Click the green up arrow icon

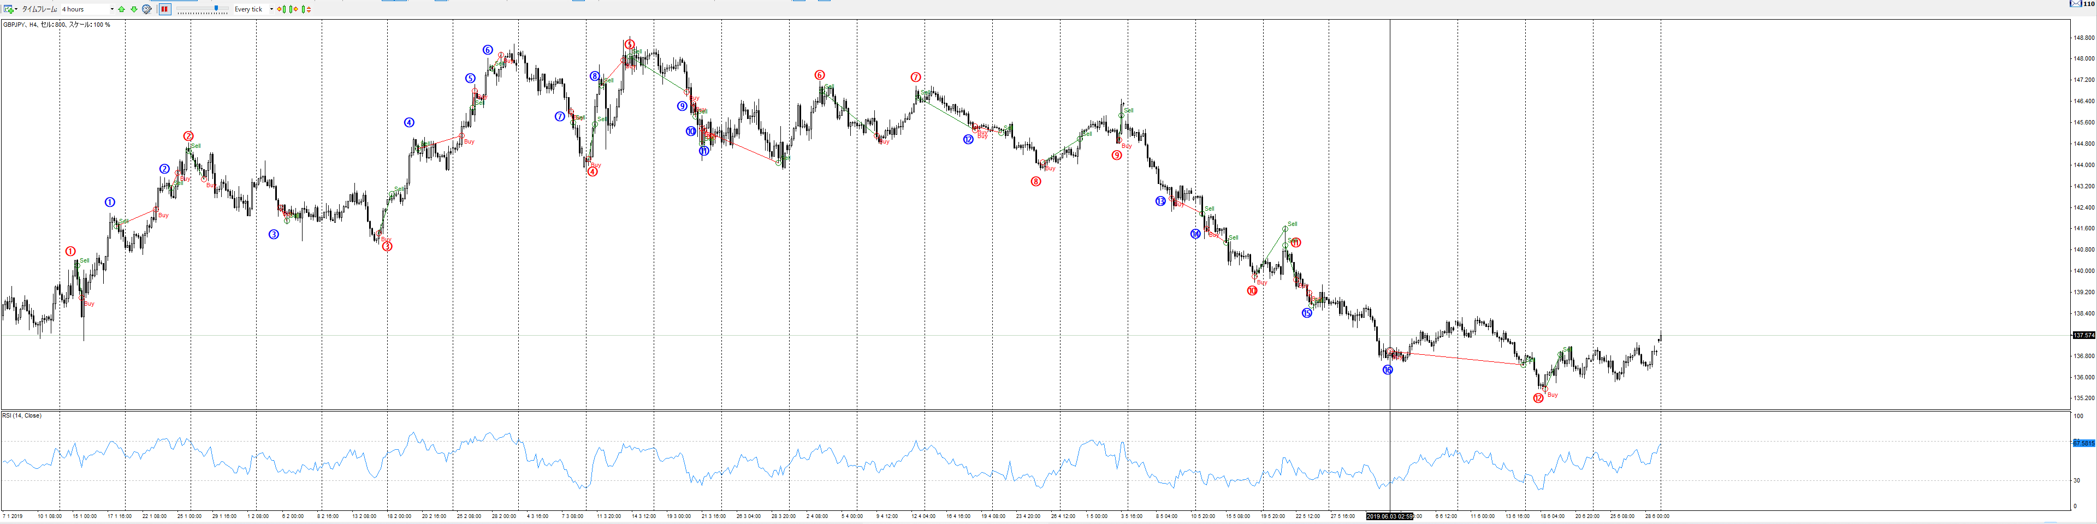coord(122,9)
